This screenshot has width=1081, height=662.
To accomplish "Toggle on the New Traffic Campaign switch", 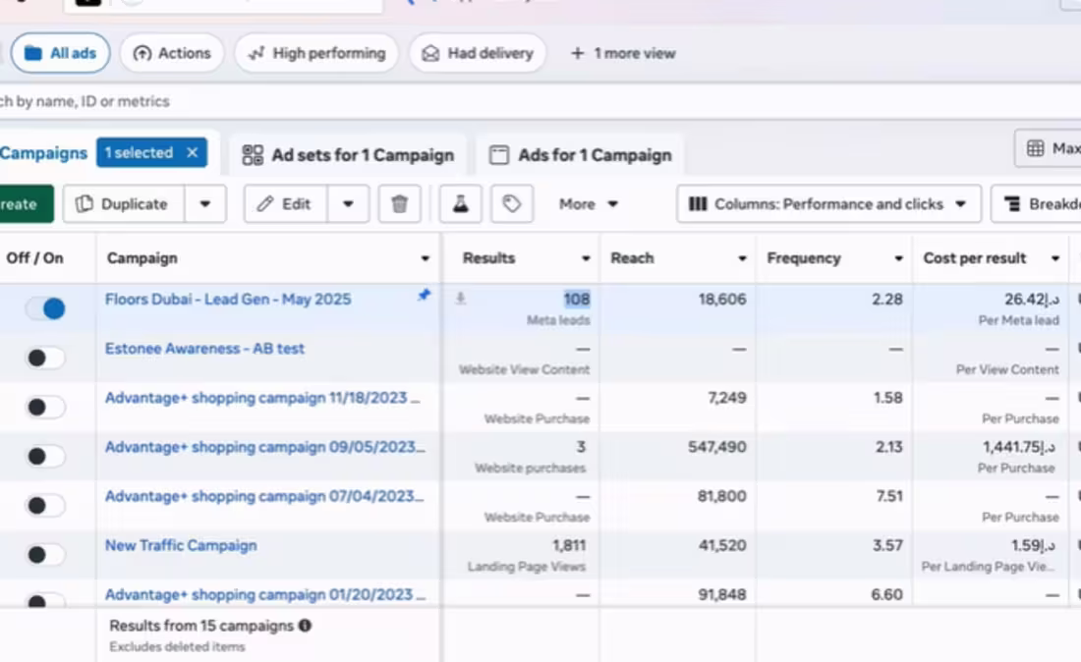I will coord(45,555).
